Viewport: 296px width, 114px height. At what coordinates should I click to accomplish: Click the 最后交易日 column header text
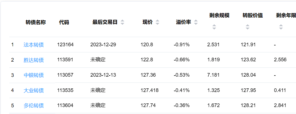click(105, 22)
